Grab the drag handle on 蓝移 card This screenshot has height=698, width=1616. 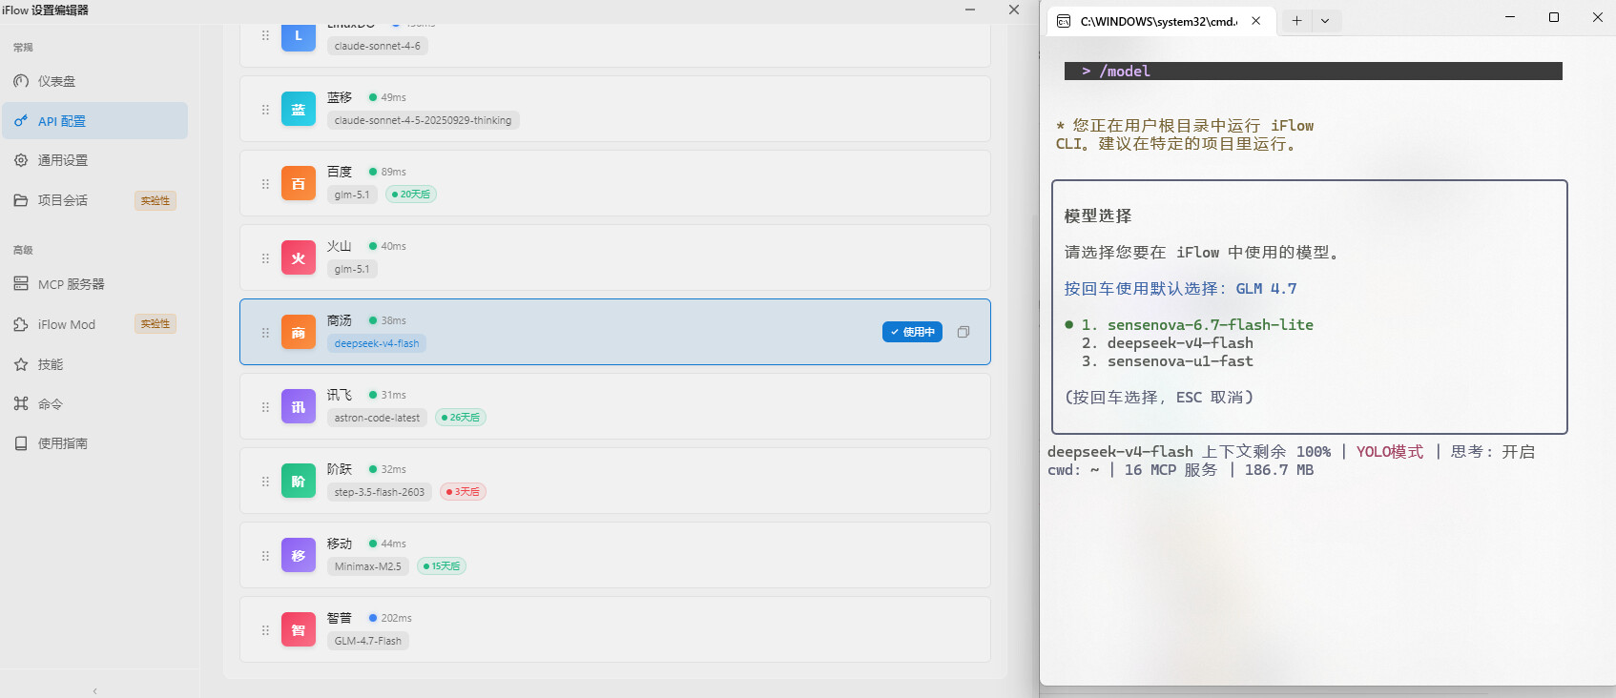(x=265, y=110)
